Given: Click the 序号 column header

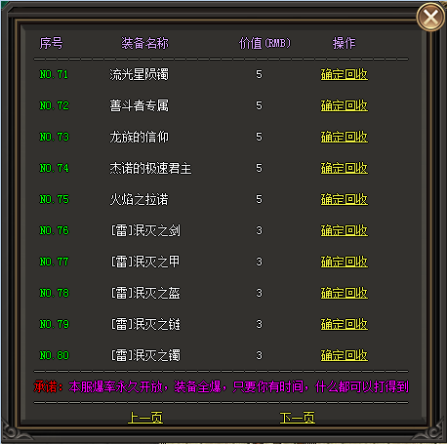Looking at the screenshot, I should click(51, 43).
